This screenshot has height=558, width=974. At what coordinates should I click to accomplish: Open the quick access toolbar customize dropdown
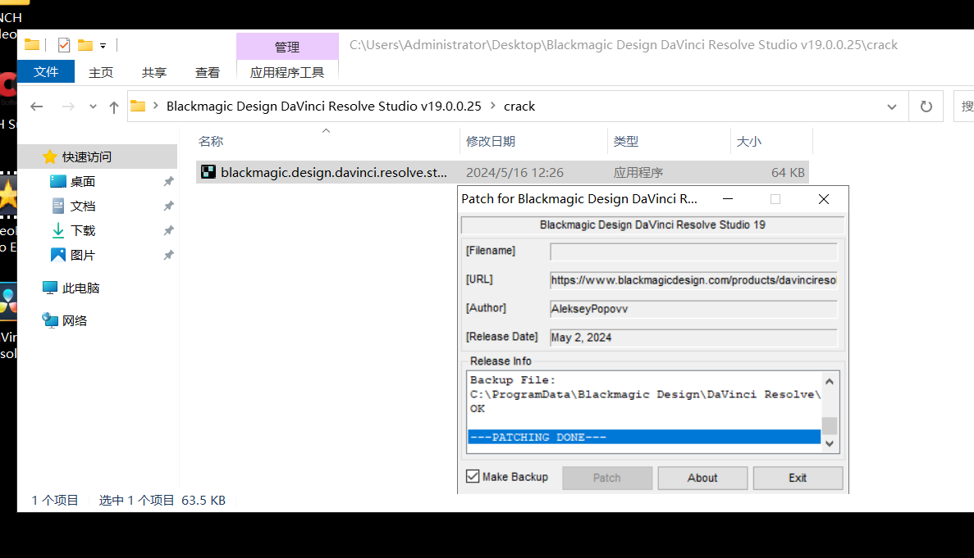[x=103, y=45]
